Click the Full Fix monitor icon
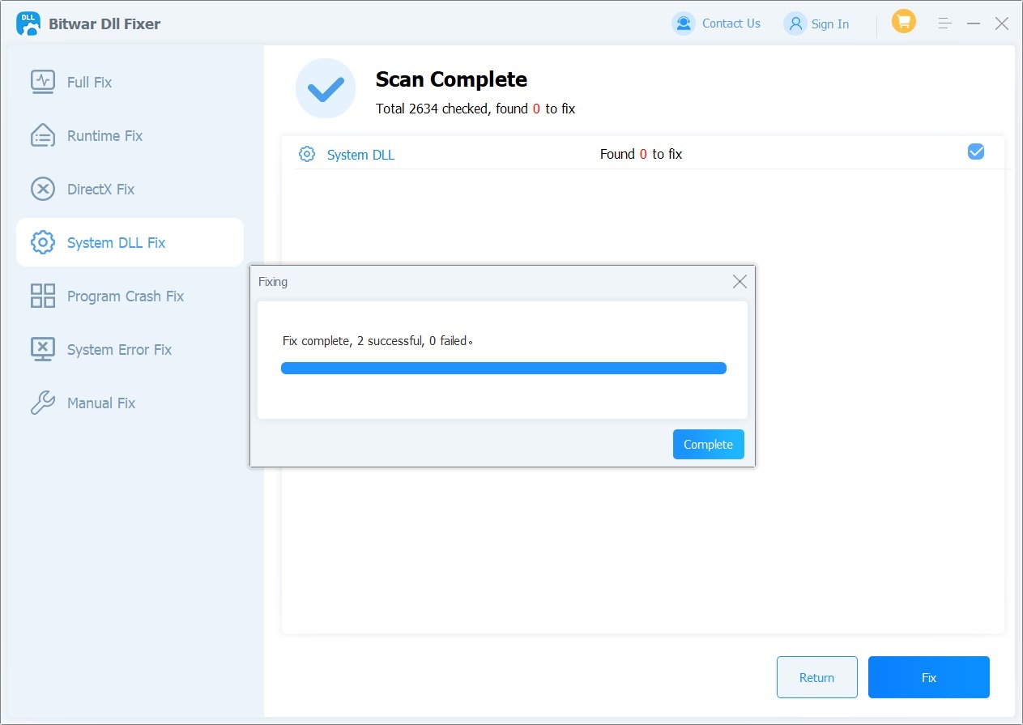Viewport: 1023px width, 725px height. click(x=43, y=82)
